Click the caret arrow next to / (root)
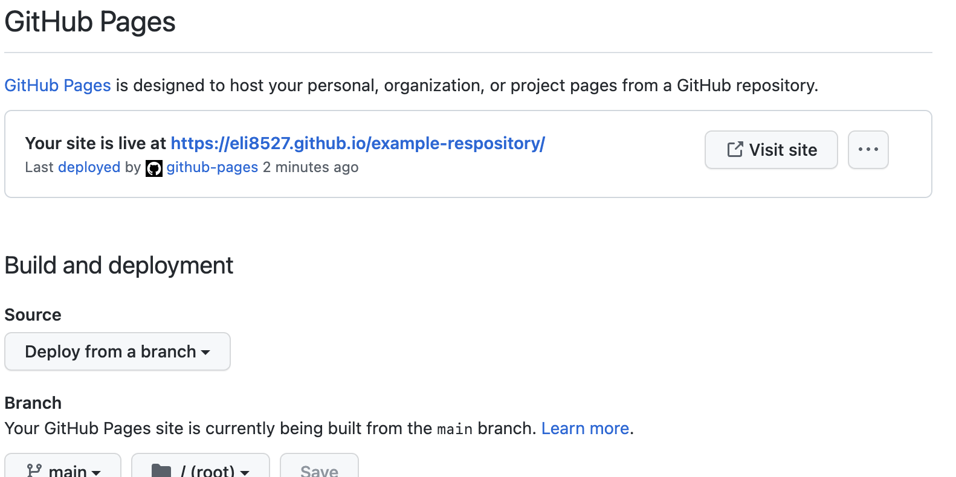The width and height of the screenshot is (956, 477). (245, 472)
